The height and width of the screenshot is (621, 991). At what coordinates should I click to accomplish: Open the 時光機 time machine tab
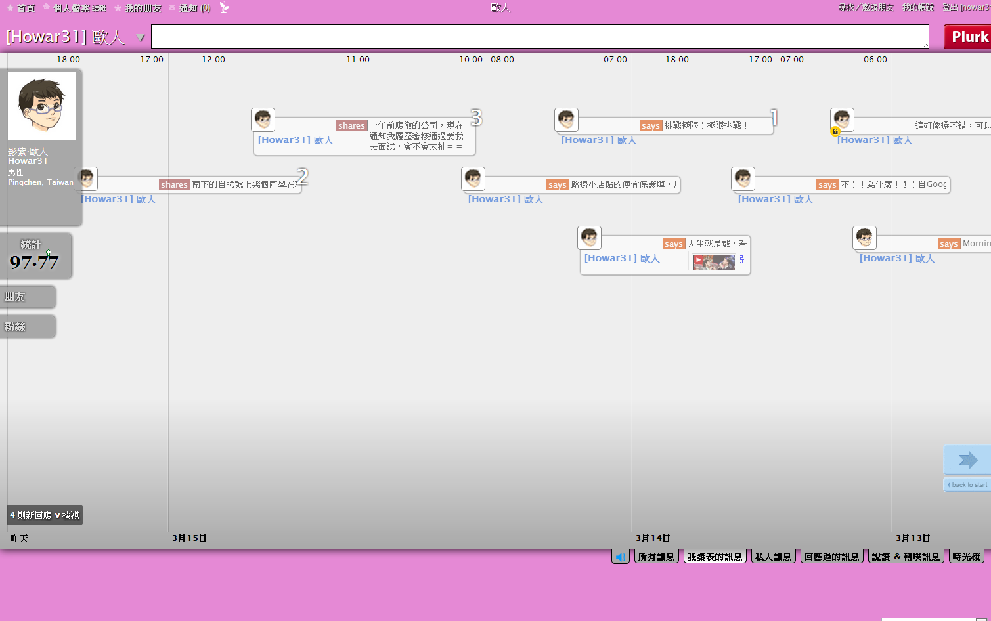click(966, 557)
